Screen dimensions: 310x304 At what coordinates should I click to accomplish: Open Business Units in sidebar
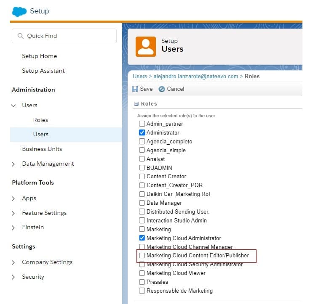42,149
